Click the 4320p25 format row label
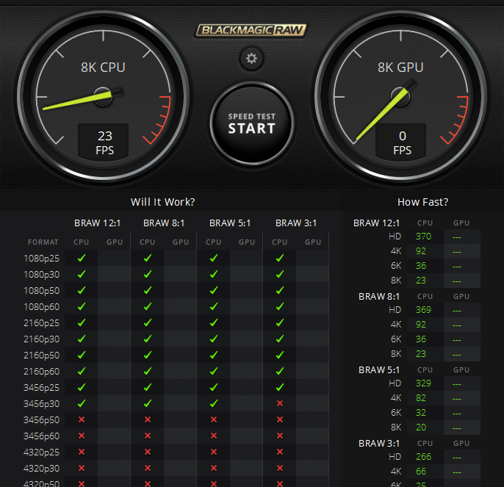The image size is (504, 487). (x=41, y=452)
